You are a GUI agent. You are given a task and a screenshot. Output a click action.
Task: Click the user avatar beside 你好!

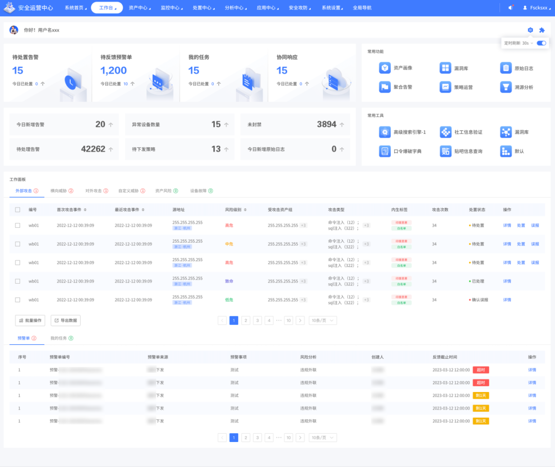[x=14, y=30]
